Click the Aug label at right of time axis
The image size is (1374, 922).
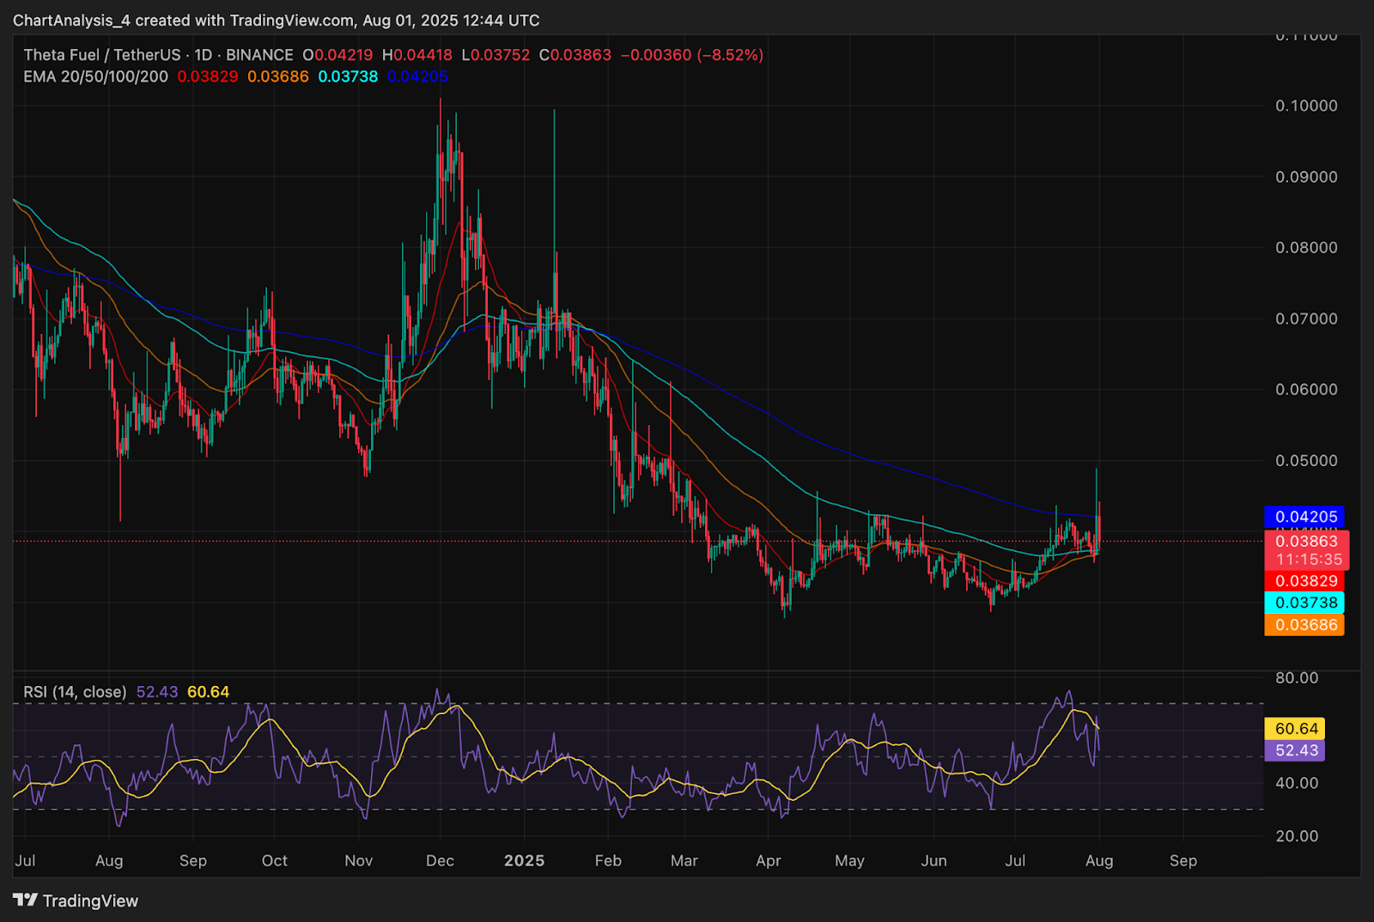(x=1099, y=860)
